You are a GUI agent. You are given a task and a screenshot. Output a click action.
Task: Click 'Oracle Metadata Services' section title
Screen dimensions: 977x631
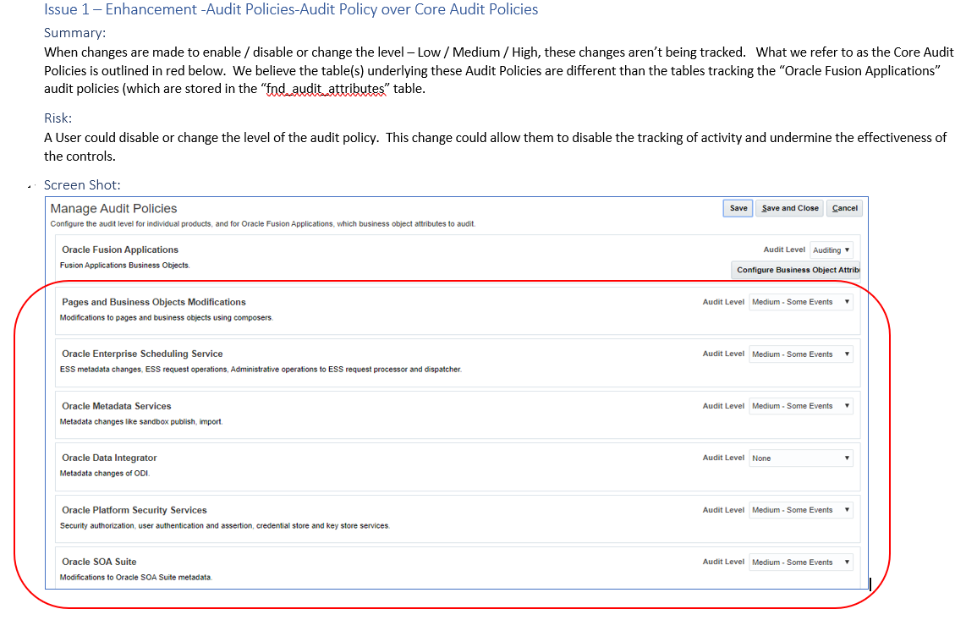coord(116,406)
